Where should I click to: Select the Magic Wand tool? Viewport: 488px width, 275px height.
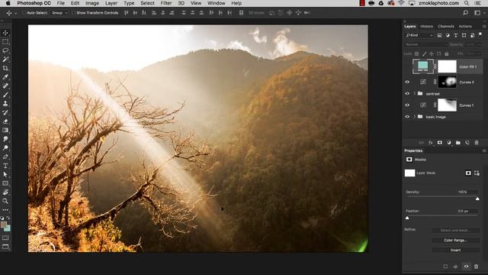click(x=5, y=60)
